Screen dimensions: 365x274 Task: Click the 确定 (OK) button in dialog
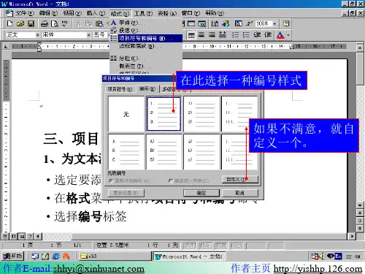click(201, 193)
